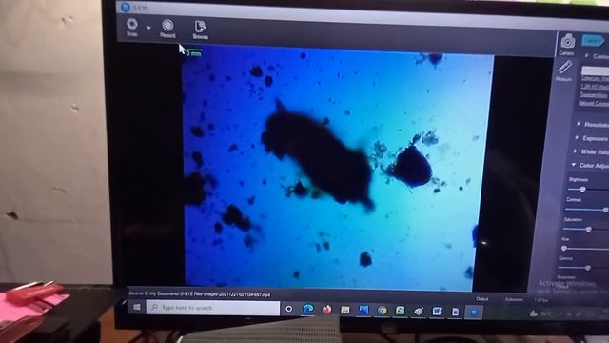This screenshot has width=609, height=343.
Task: Choose the second camera entry in list
Action: tap(595, 87)
